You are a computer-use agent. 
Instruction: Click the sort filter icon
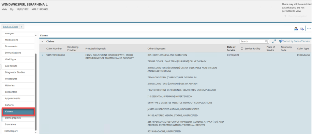280,41
